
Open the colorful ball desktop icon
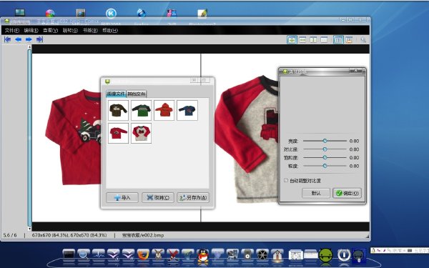pyautogui.click(x=50, y=13)
